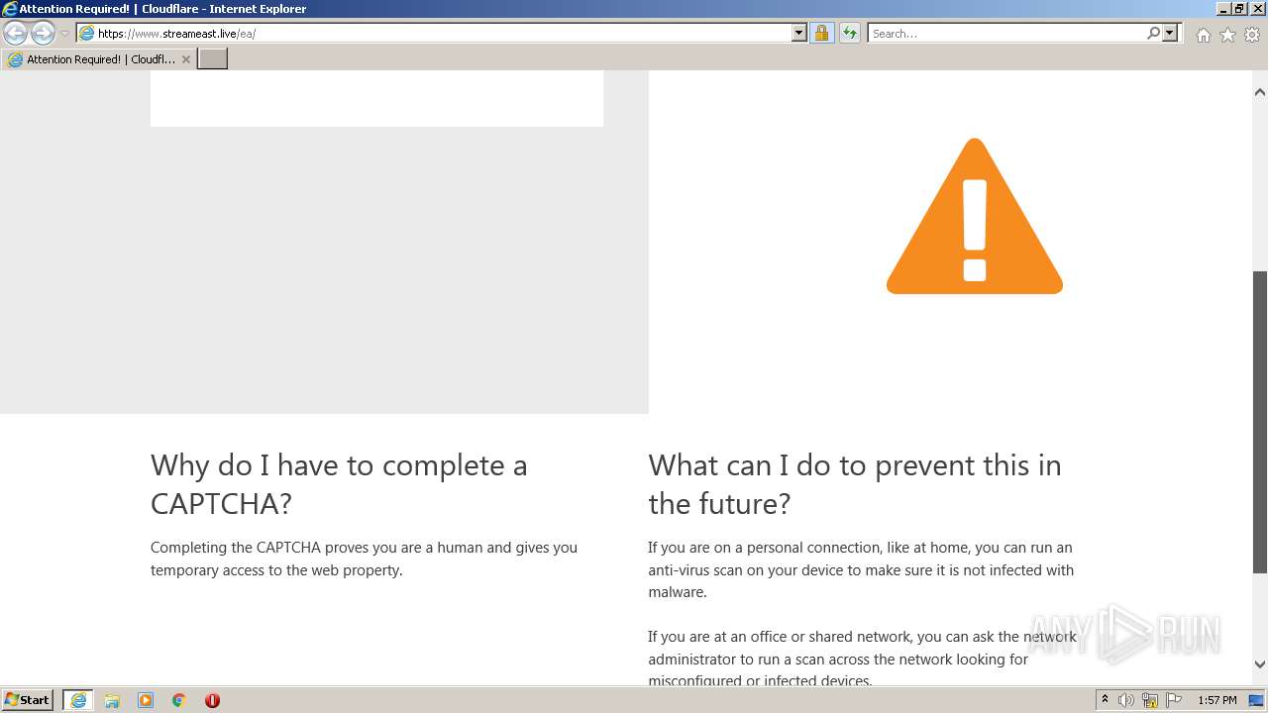
Task: Click the Show desktop tray button
Action: pyautogui.click(x=1257, y=700)
